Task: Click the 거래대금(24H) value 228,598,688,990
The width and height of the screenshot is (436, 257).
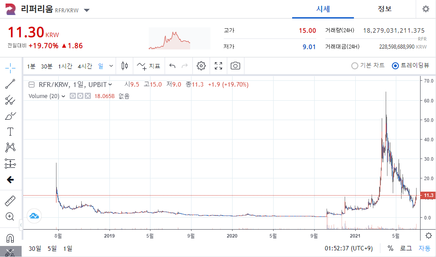Action: (x=397, y=47)
